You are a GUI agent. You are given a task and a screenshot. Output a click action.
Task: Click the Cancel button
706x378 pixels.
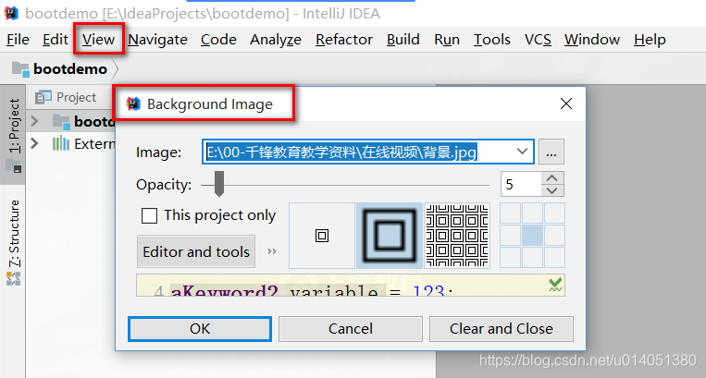[x=351, y=329]
